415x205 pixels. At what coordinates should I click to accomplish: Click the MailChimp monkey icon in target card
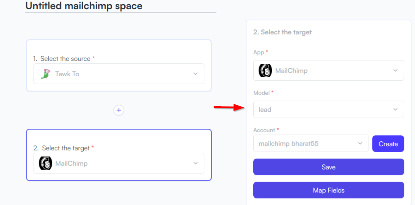45,163
